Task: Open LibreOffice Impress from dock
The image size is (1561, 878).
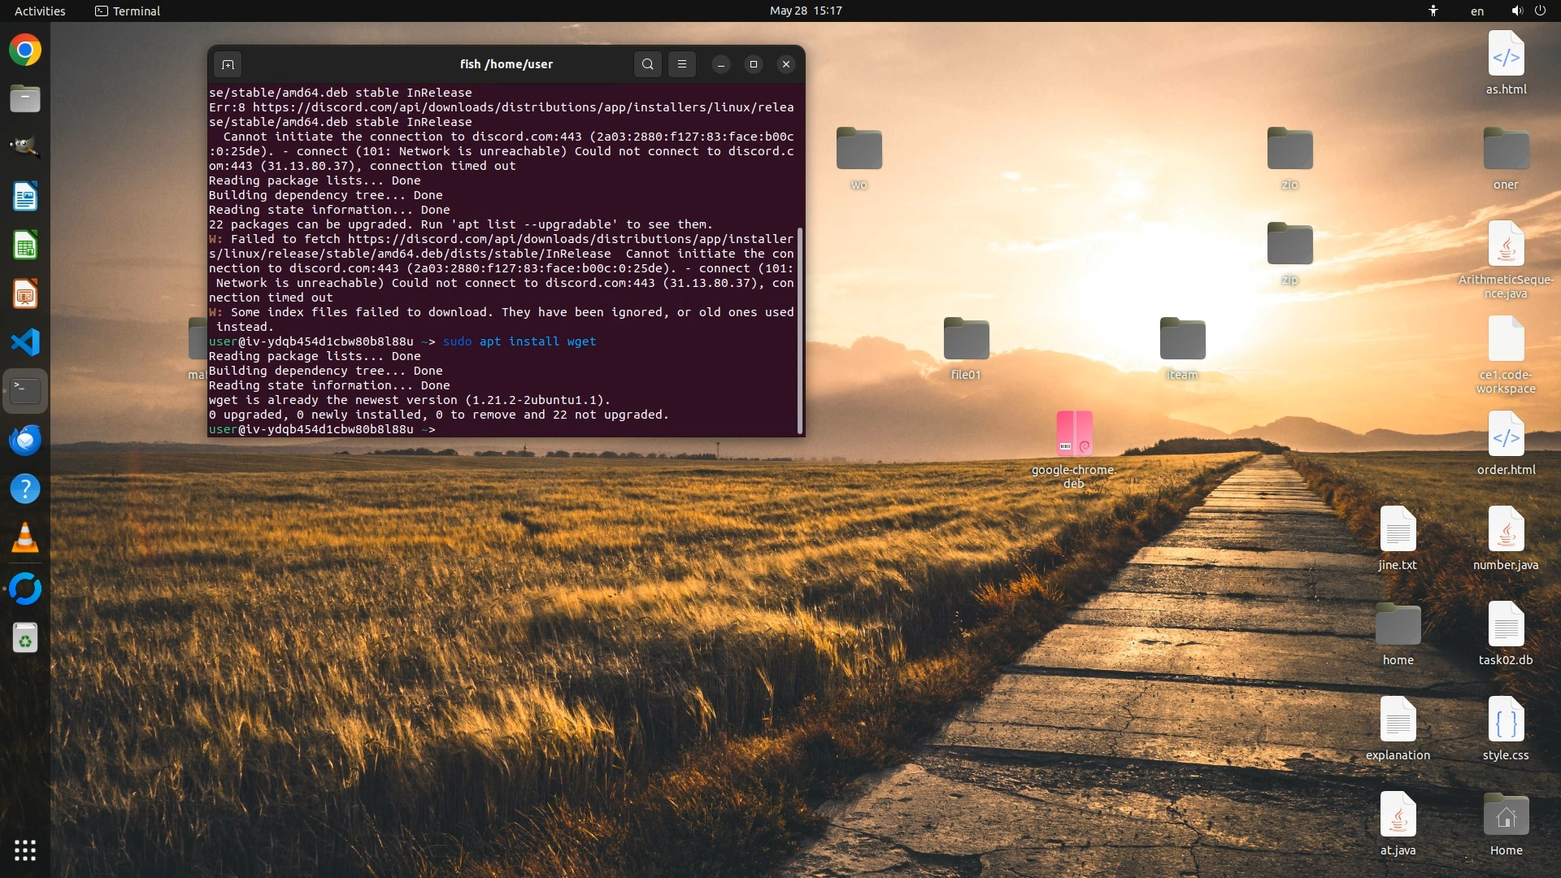Action: click(25, 294)
